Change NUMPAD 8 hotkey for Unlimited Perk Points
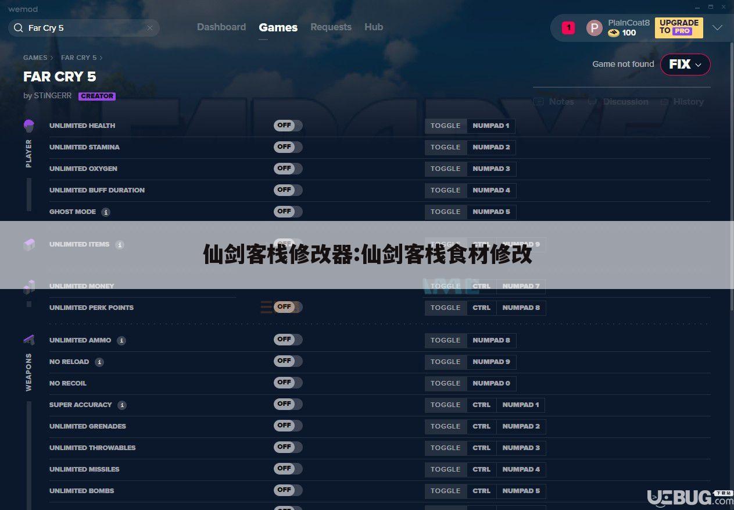This screenshot has height=510, width=734. coord(521,308)
